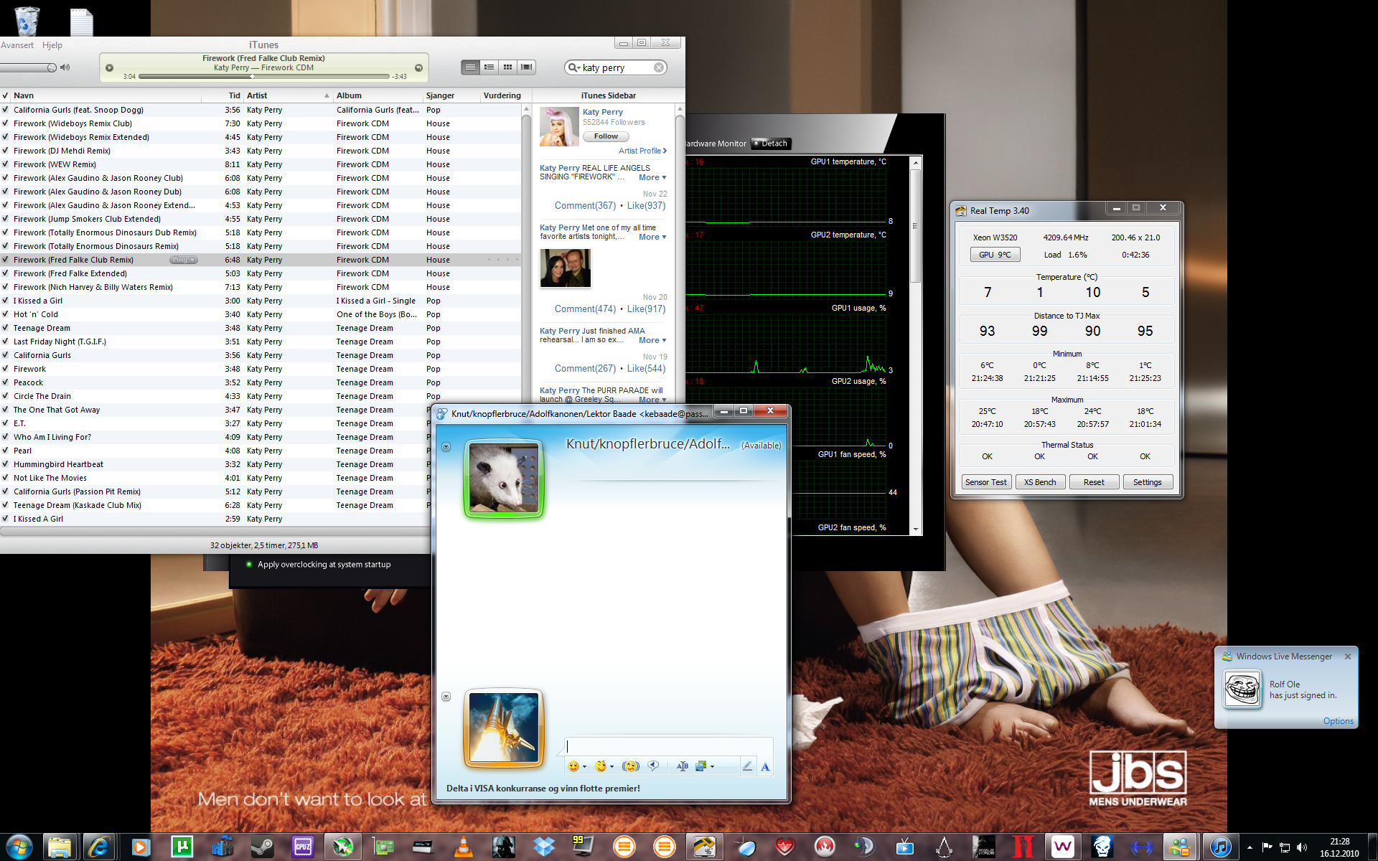Image resolution: width=1378 pixels, height=861 pixels.
Task: Uncheck Firework (Wideboys Remix Club)
Action: coord(5,123)
